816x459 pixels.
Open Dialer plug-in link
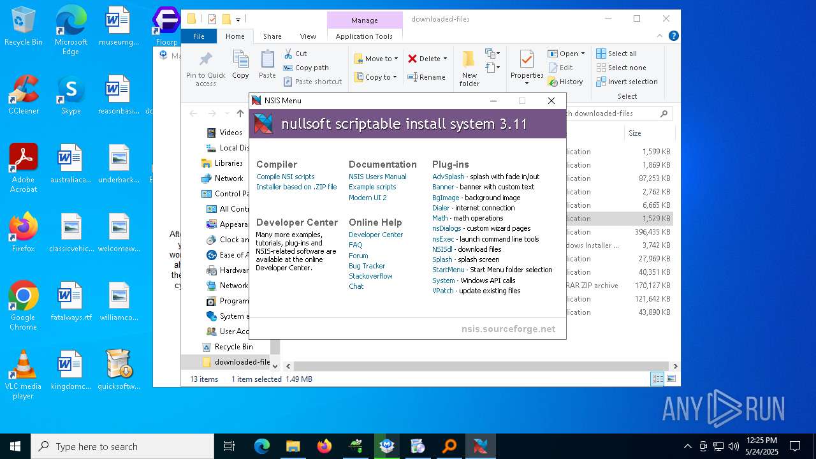(441, 208)
